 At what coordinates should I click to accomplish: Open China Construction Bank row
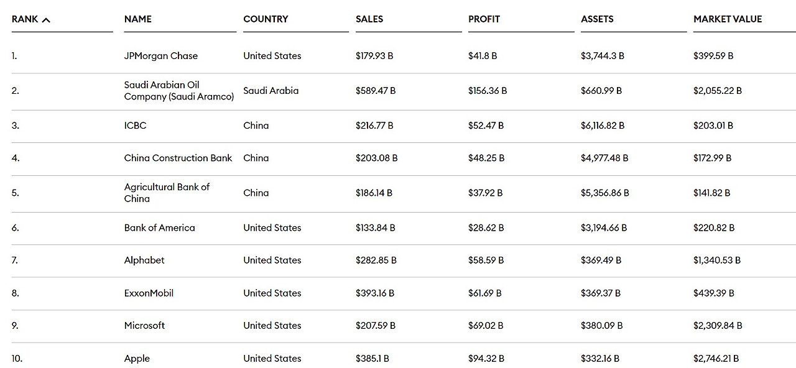point(178,158)
